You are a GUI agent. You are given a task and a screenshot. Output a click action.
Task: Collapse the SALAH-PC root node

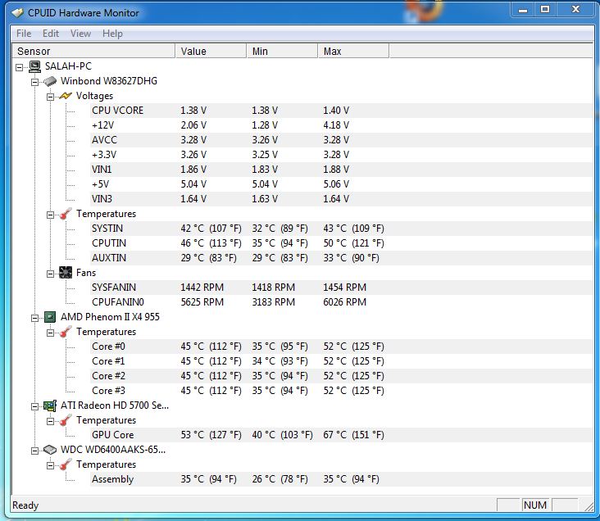(19, 67)
